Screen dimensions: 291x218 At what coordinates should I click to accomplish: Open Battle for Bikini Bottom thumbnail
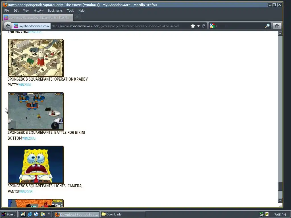(36, 111)
